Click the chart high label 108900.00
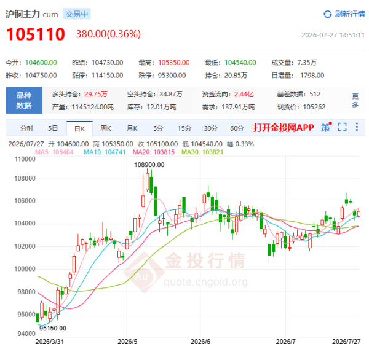This screenshot has width=369, height=344. pyautogui.click(x=149, y=165)
